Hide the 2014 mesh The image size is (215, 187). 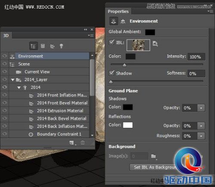point(5,87)
